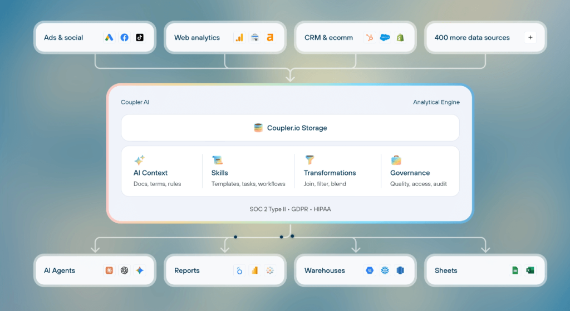Click the '400 more data sources' text
The width and height of the screenshot is (570, 311).
tap(472, 38)
